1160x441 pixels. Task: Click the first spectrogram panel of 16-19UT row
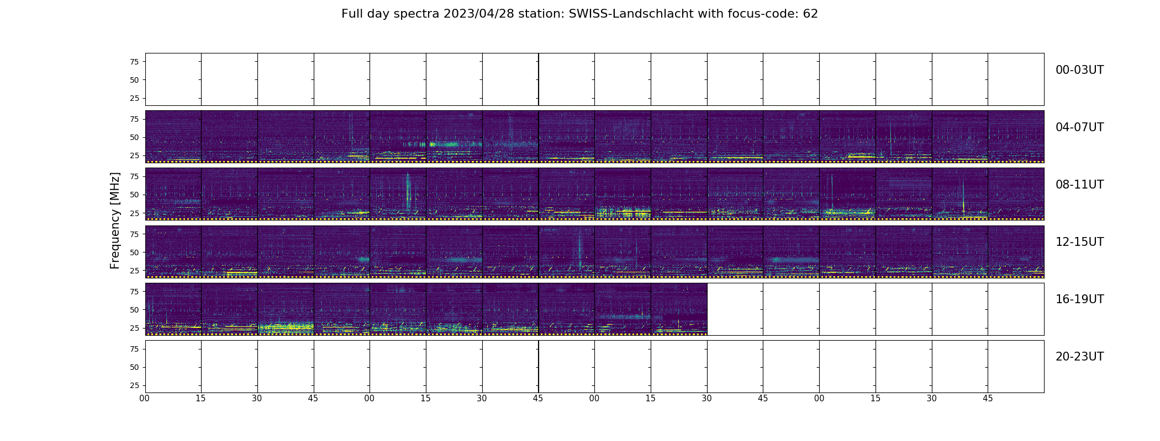click(173, 309)
